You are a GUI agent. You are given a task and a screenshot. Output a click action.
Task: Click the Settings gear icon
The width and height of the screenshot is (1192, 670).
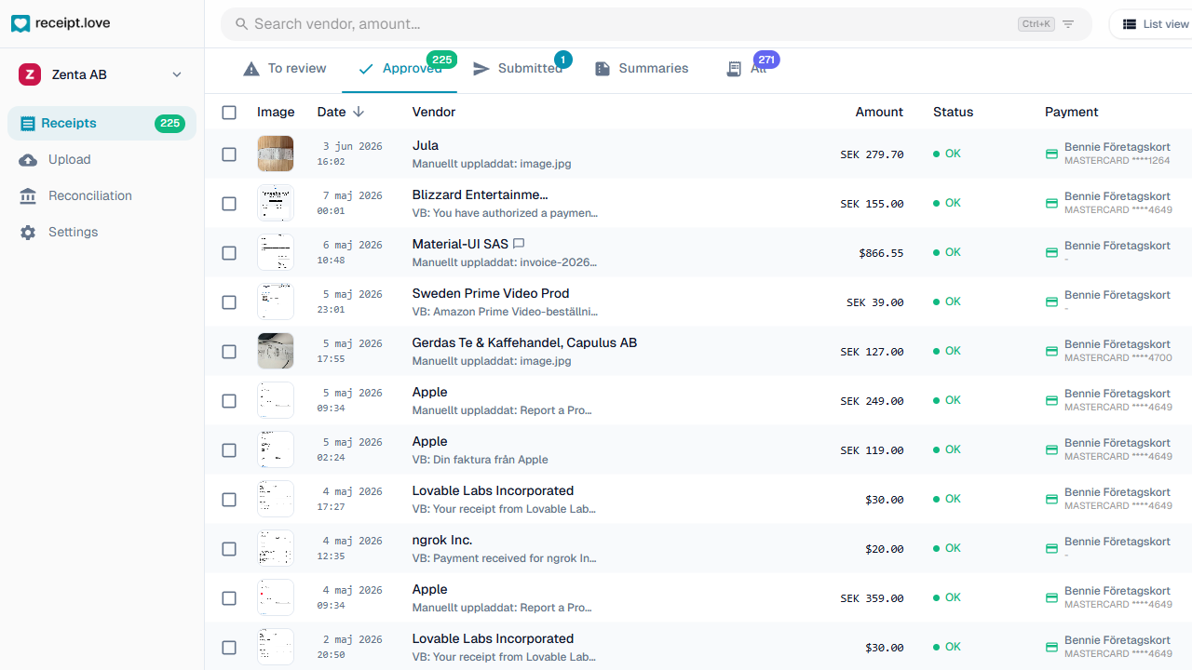(28, 233)
